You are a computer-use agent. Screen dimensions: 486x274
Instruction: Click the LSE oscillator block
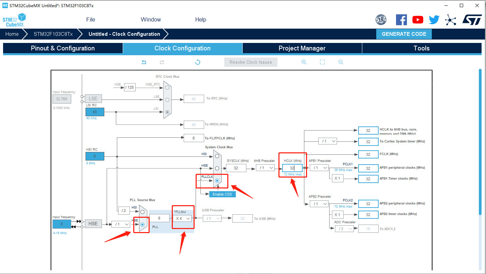point(93,99)
